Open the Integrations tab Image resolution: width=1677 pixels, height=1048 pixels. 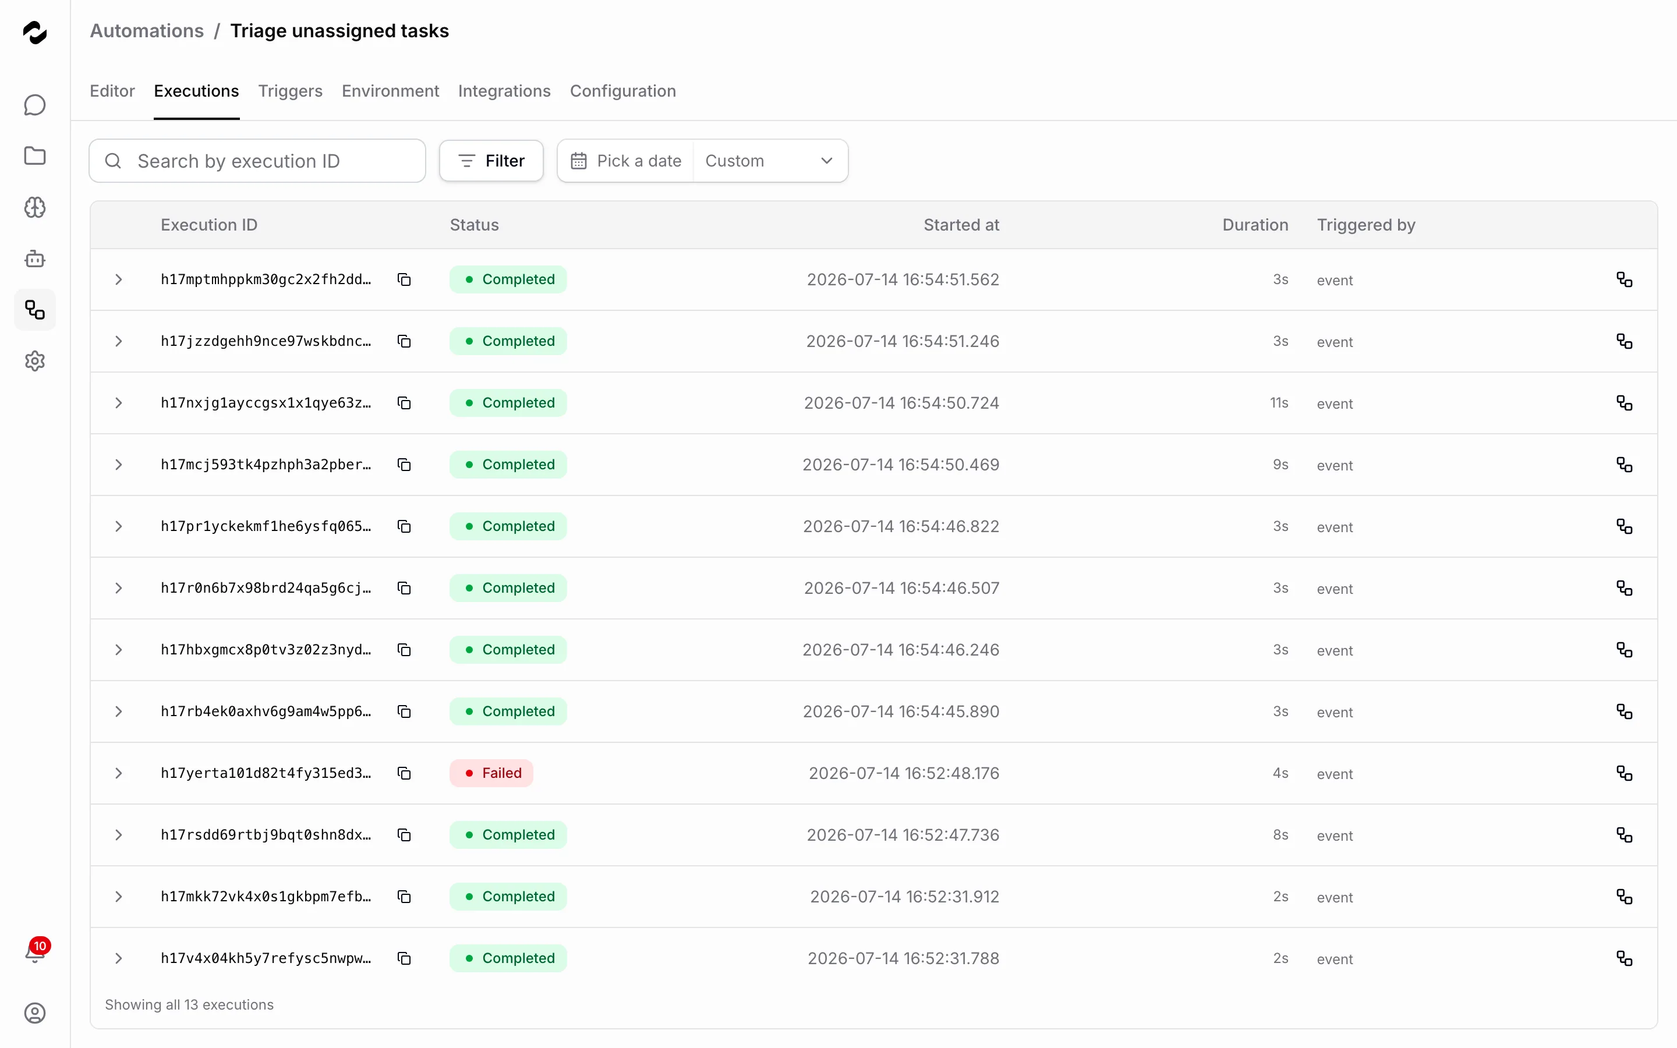tap(504, 91)
